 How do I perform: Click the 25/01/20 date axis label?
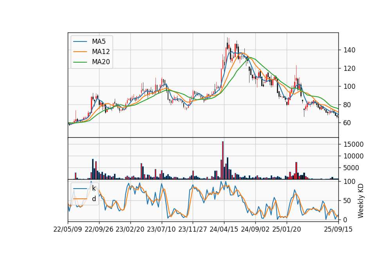click(287, 229)
